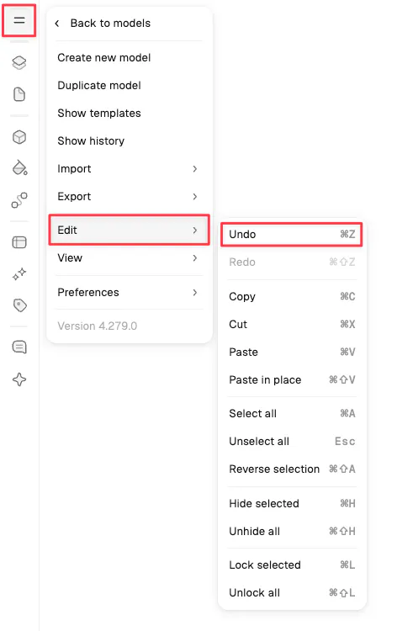Viewport: 413px width, 631px height.
Task: Click the price tag icon
Action: click(x=19, y=305)
